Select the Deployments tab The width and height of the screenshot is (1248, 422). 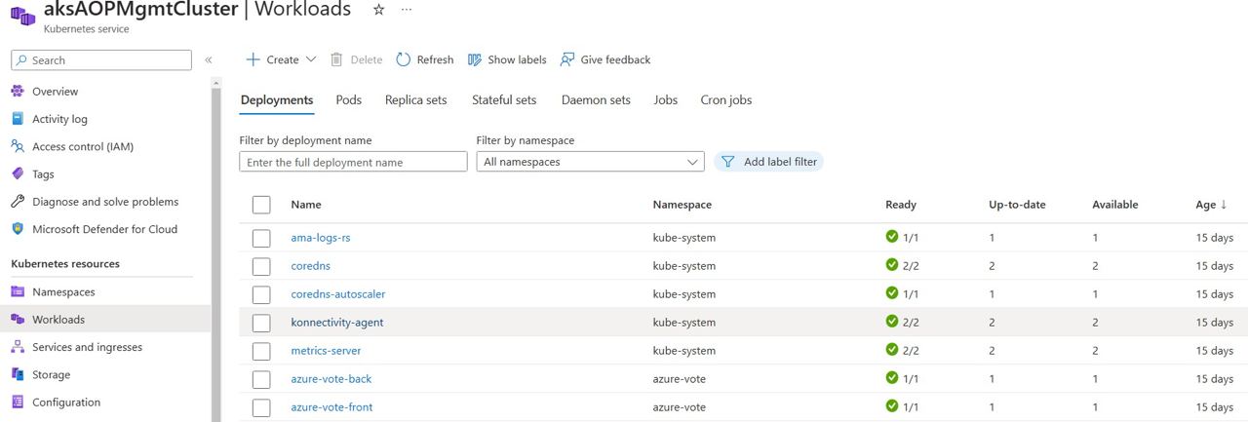tap(277, 99)
